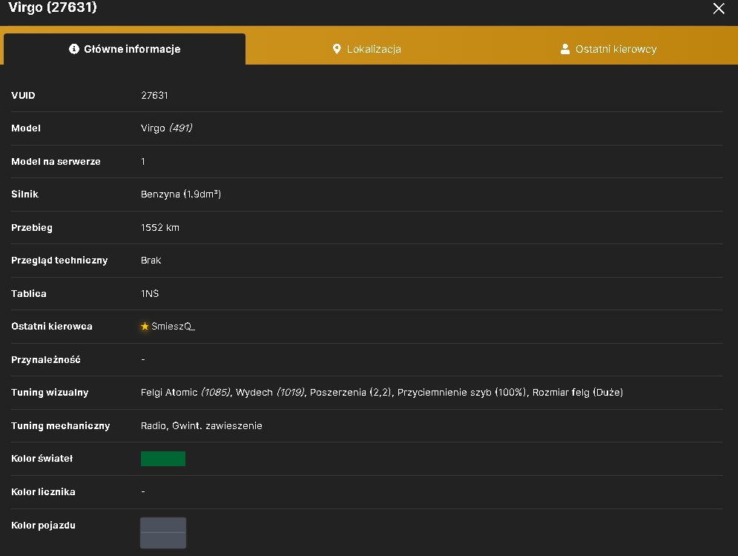Image resolution: width=738 pixels, height=556 pixels.
Task: Select the Model value Virgo (491)
Action: click(167, 128)
